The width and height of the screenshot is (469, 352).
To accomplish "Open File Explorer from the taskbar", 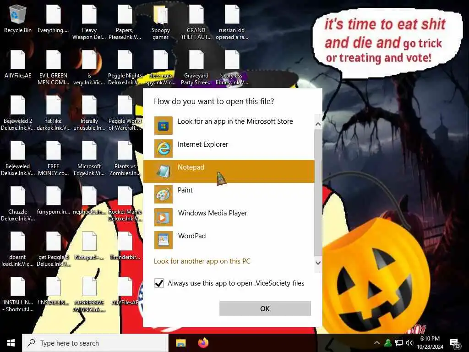I will coord(180,343).
